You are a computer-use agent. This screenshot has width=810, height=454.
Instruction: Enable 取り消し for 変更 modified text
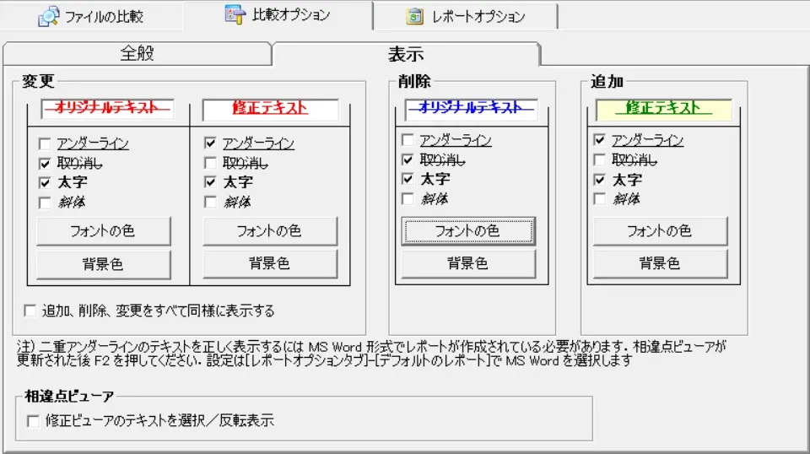click(210, 163)
